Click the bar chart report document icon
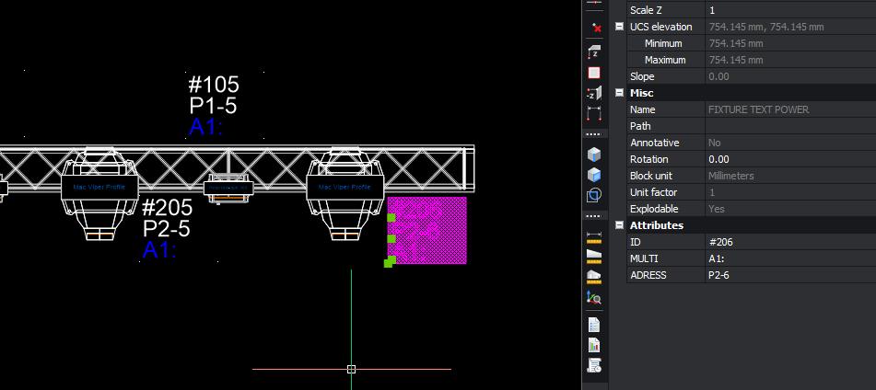The image size is (876, 390). (x=594, y=346)
